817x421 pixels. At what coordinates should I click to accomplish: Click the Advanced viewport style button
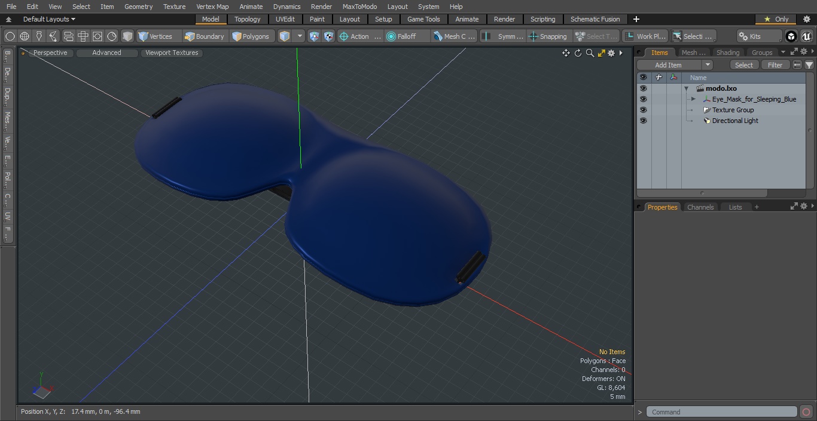[106, 53]
